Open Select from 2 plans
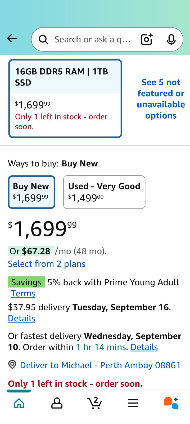The image size is (190, 424). point(47,264)
